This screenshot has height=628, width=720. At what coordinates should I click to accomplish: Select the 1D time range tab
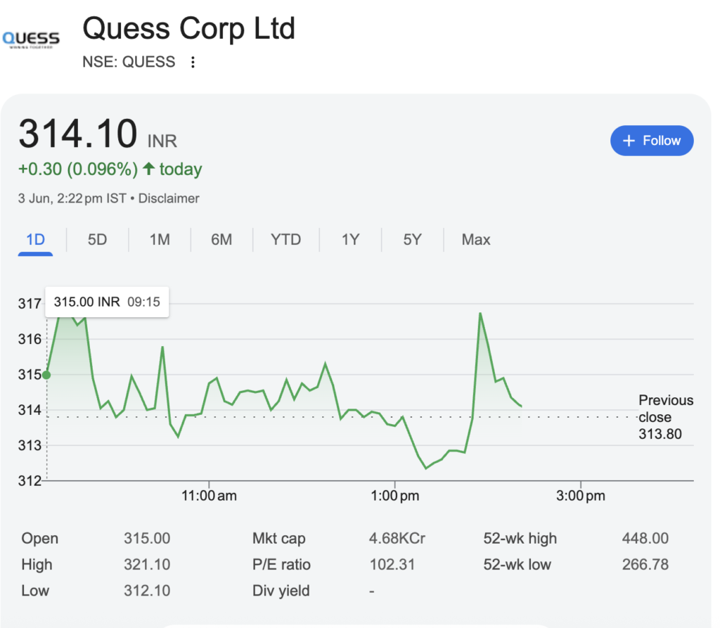pos(35,240)
